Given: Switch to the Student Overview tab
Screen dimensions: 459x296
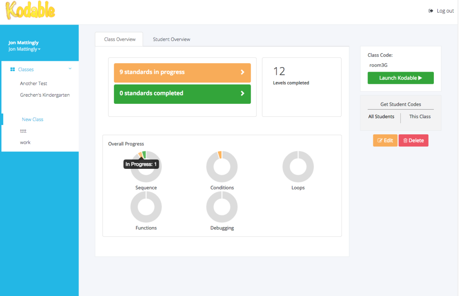Looking at the screenshot, I should point(171,39).
